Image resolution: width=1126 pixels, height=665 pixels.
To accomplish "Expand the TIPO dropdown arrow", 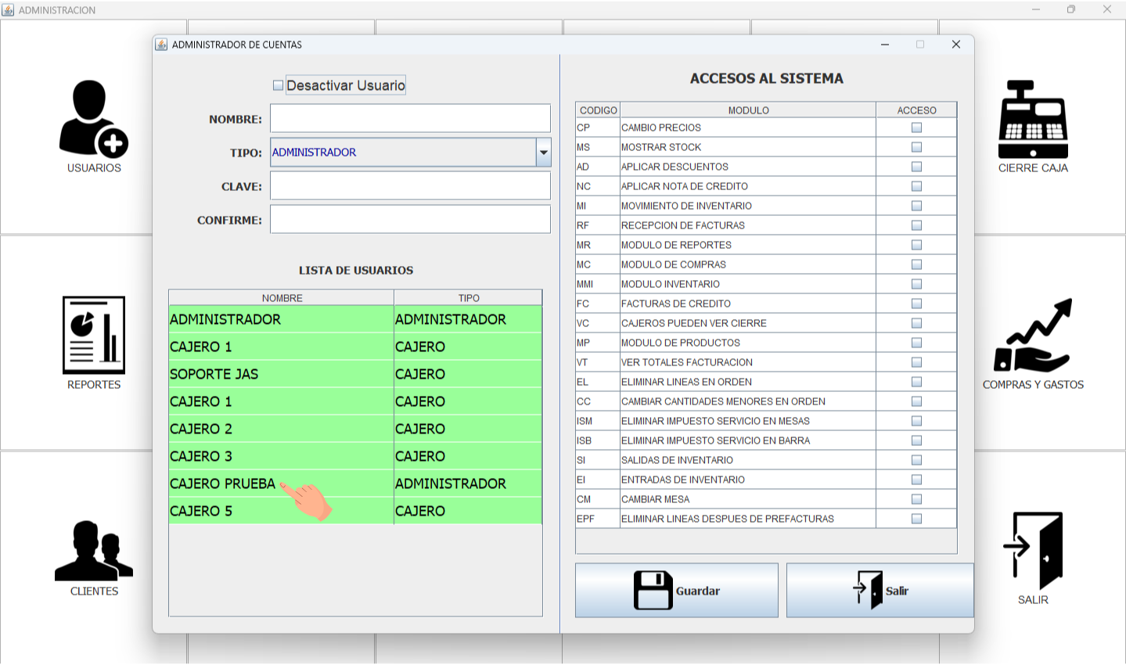I will point(543,153).
